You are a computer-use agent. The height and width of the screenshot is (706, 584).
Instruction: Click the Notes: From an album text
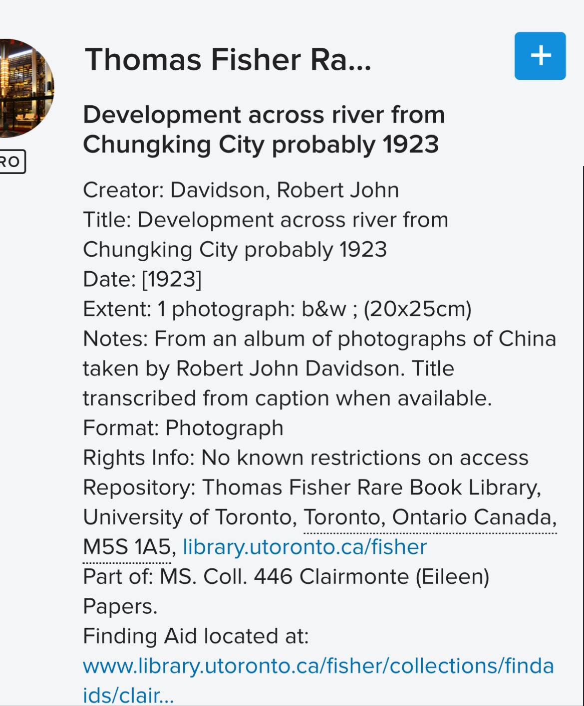pos(319,339)
